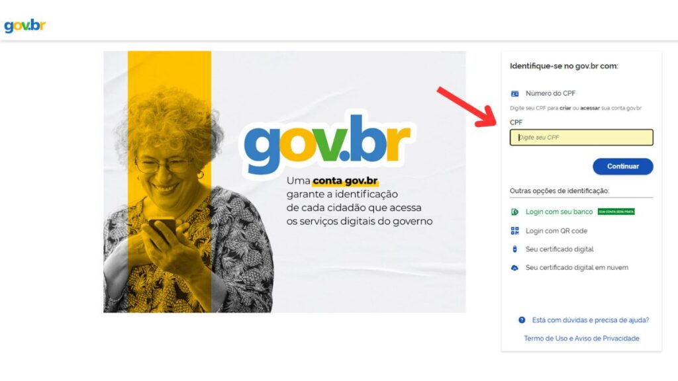
Task: Click the blue help question mark icon
Action: tap(522, 320)
